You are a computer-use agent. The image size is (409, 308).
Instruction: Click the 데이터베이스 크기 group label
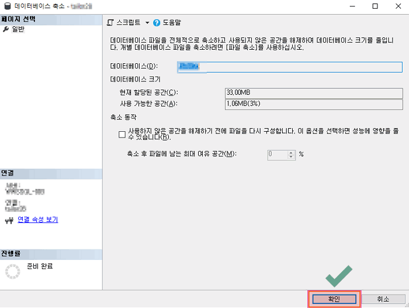[136, 79]
